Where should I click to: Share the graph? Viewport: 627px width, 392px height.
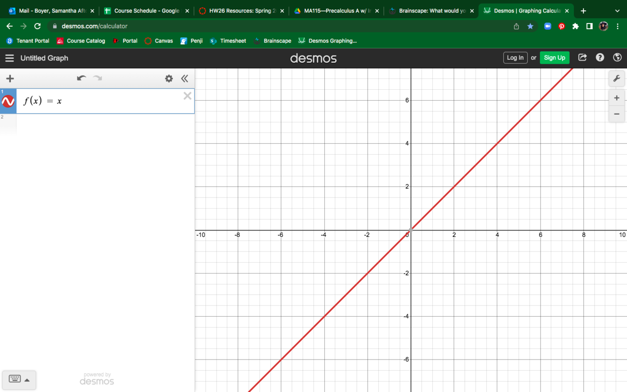(582, 57)
